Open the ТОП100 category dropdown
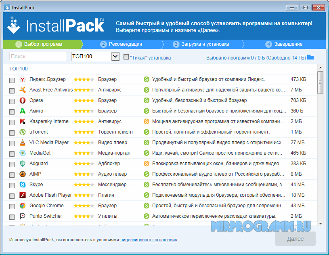The height and width of the screenshot is (255, 329). tap(95, 56)
